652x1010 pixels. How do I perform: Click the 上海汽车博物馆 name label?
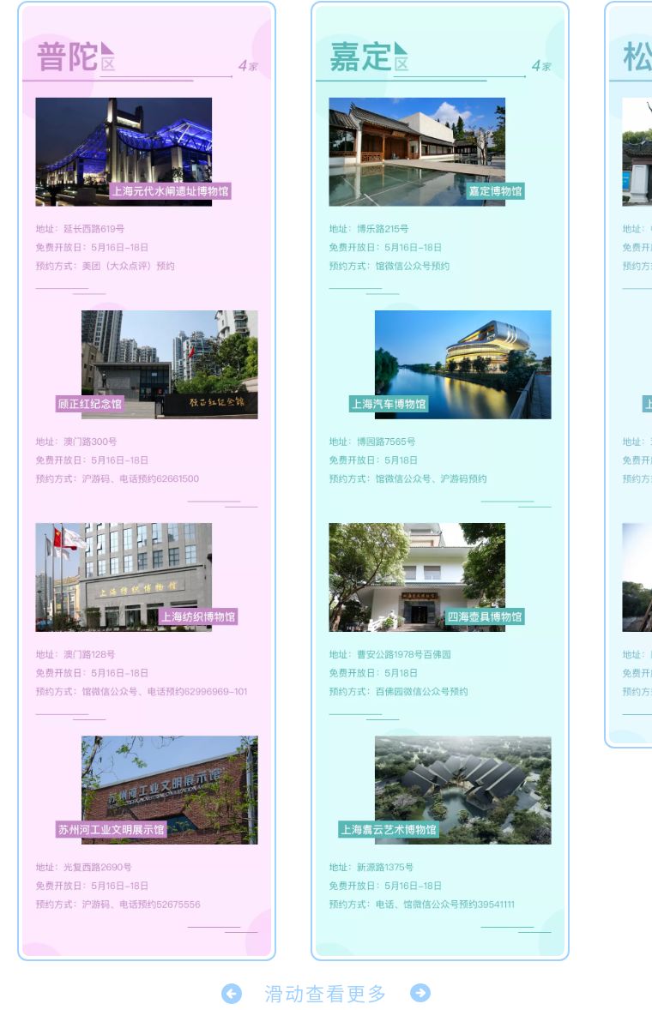tap(389, 404)
